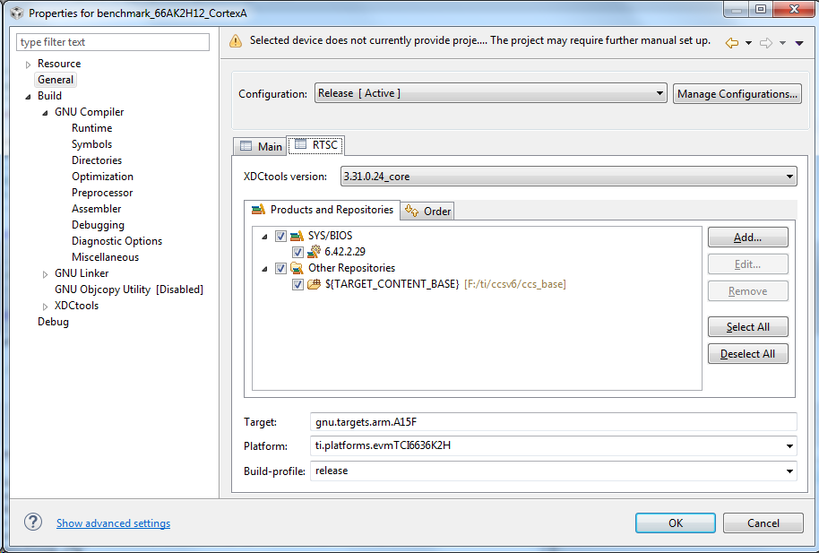Open forward history dropdown arrow
Screen dimensions: 819x553
(782, 43)
